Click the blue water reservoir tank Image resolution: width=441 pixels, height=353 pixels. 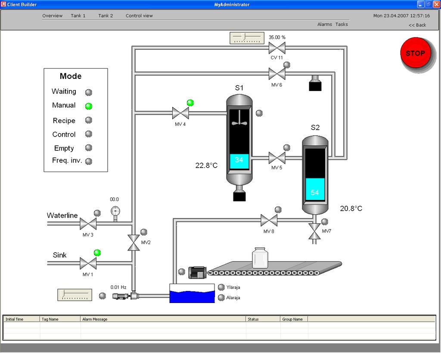pos(192,294)
